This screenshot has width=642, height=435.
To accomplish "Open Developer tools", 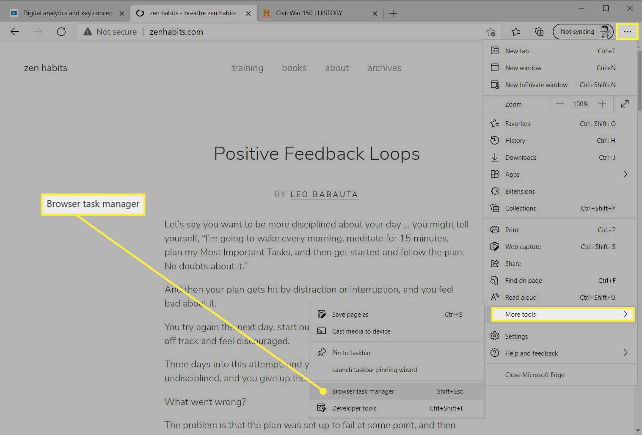I will (397, 408).
